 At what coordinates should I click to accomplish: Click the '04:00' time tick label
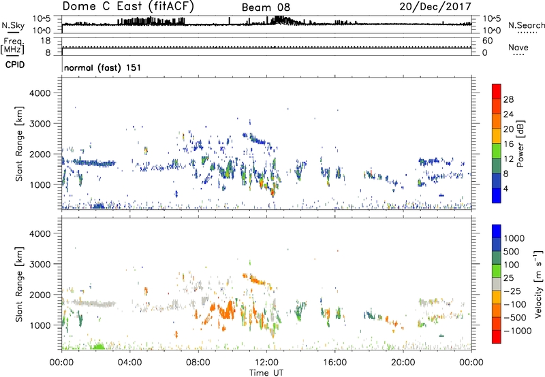click(130, 363)
